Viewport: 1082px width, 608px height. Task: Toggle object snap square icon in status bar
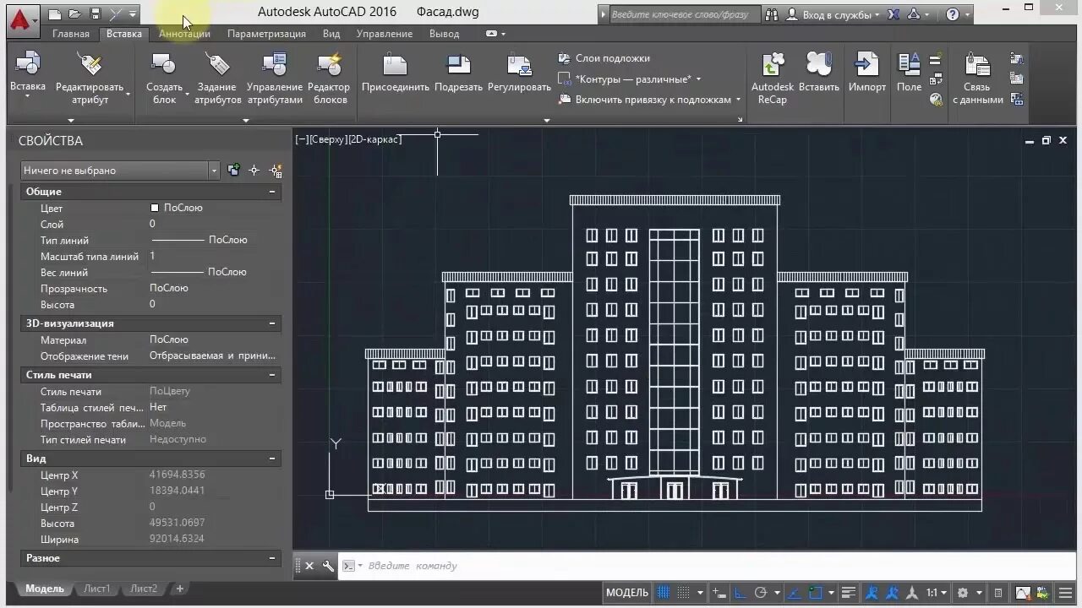(815, 593)
